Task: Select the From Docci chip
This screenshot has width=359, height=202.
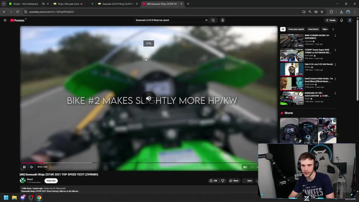Action: pos(313,29)
